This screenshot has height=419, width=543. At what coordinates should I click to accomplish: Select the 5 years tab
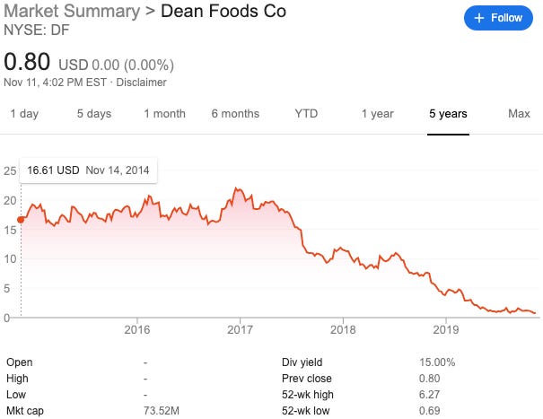coord(448,114)
